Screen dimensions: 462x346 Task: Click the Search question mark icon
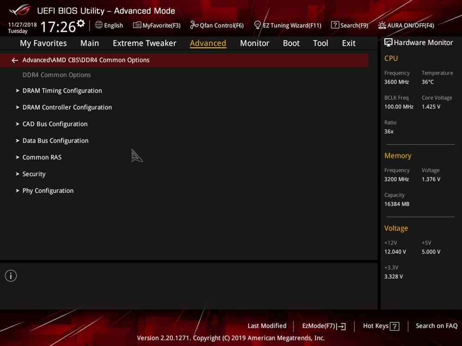335,25
